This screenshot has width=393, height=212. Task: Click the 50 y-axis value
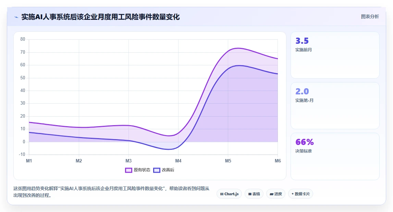point(23,78)
